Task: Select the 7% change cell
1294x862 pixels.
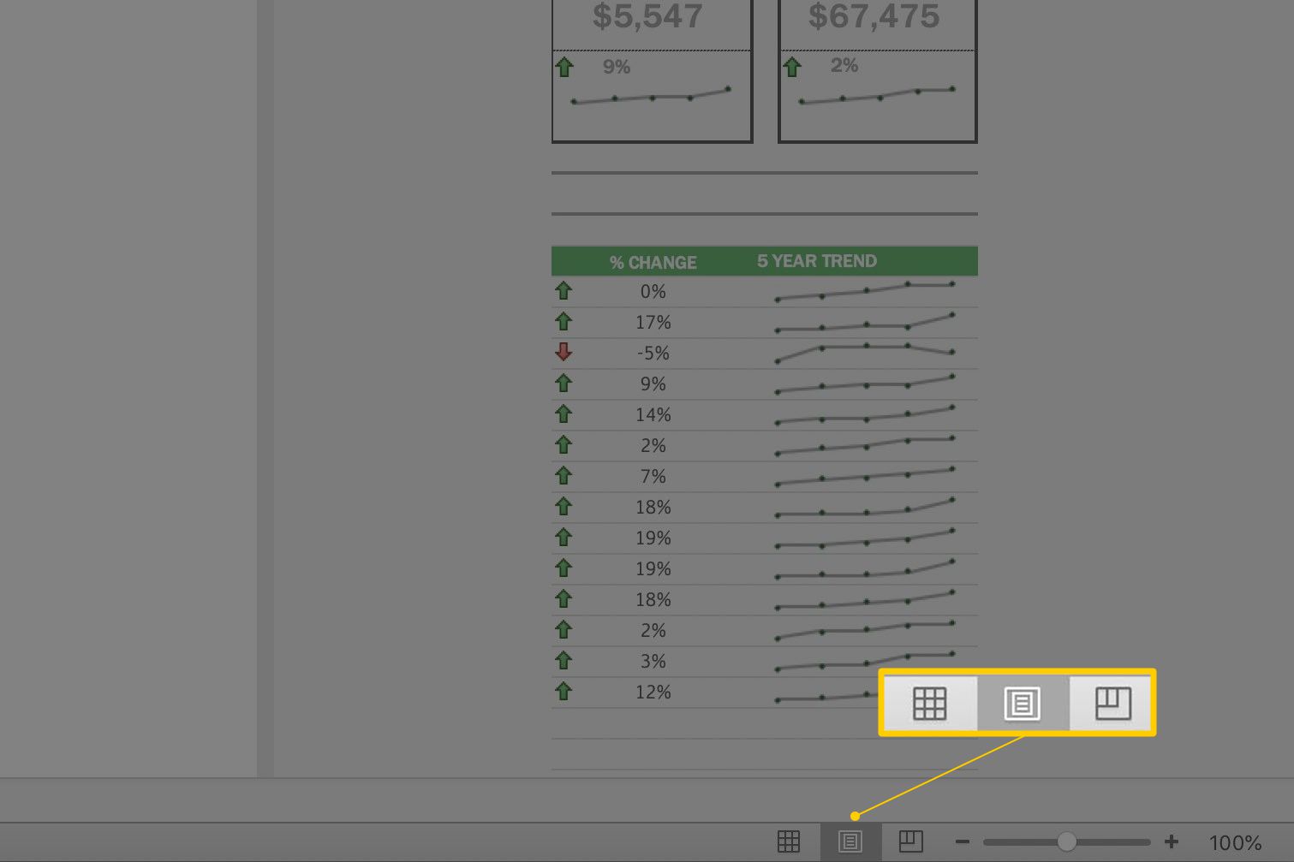Action: (653, 477)
